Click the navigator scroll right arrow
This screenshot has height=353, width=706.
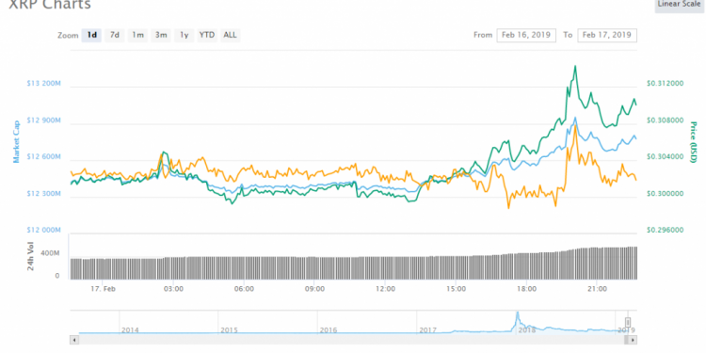633,340
